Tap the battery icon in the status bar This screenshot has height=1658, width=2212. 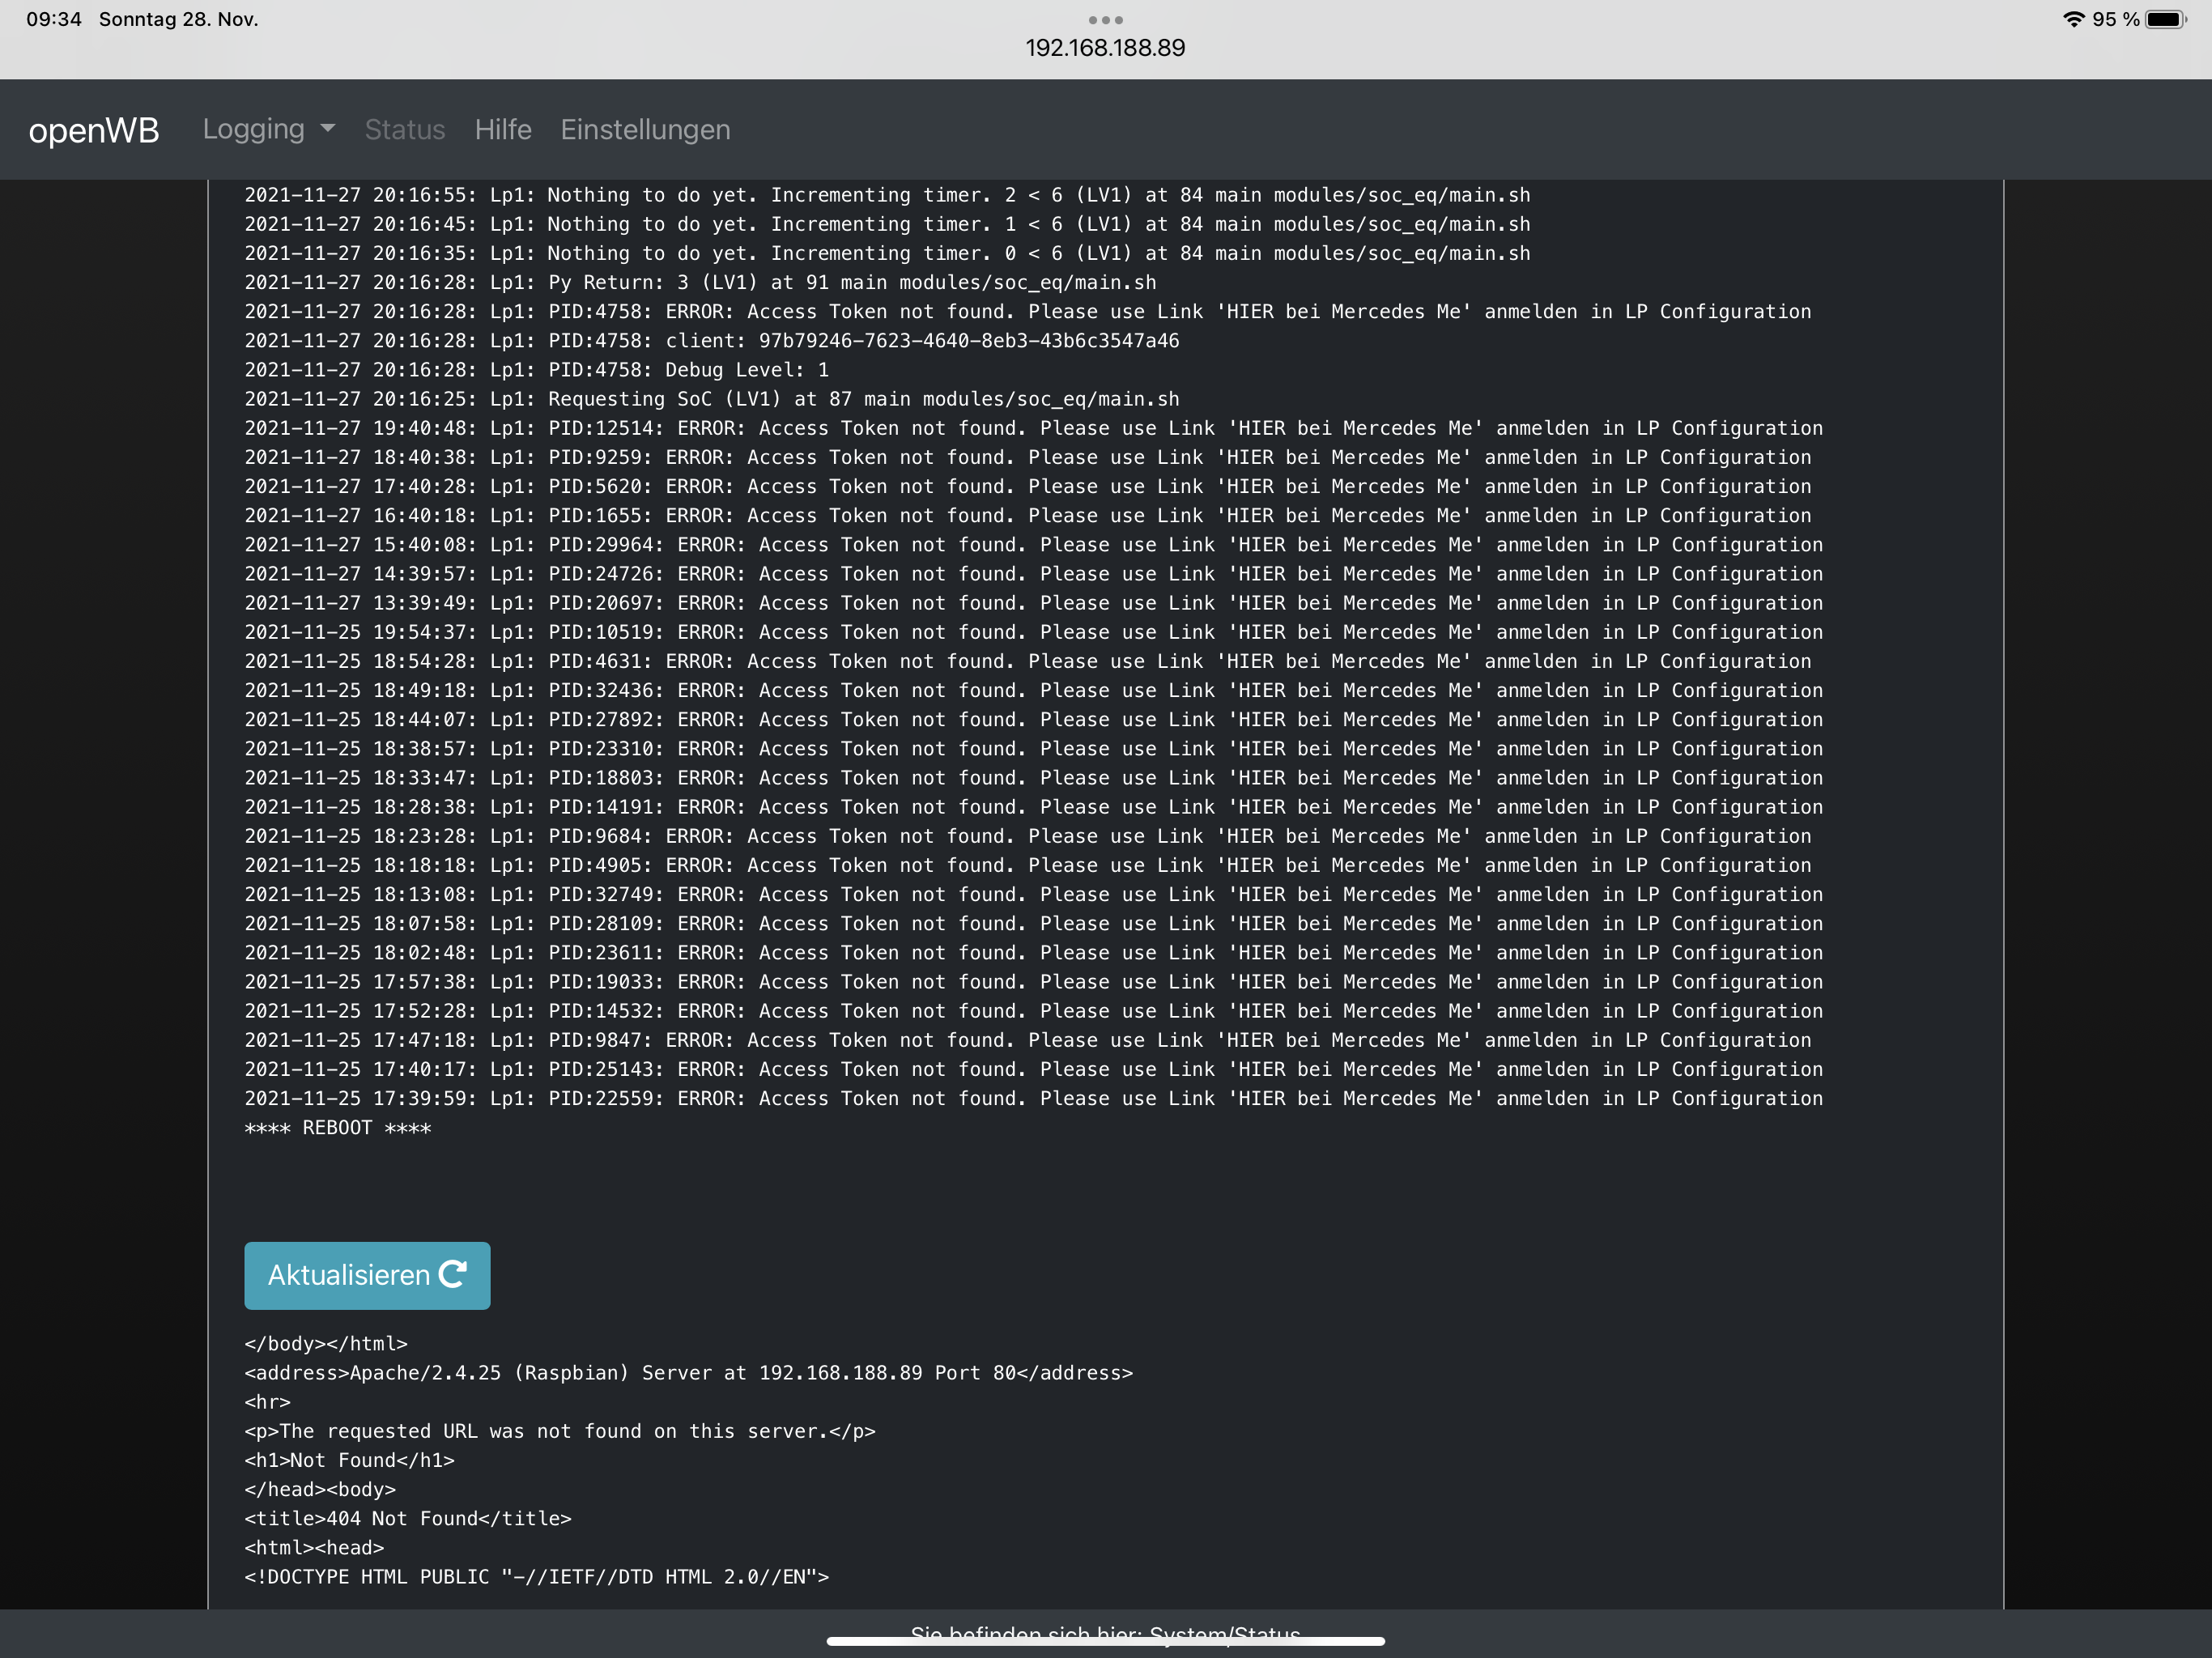click(x=2165, y=19)
